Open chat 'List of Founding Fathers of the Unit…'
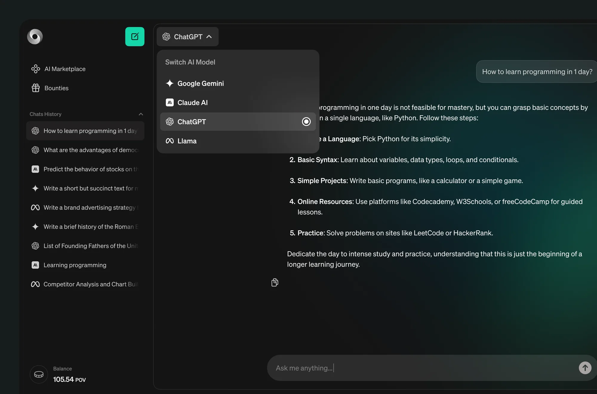 [85, 246]
